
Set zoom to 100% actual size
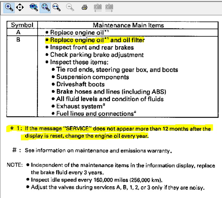(33, 7)
